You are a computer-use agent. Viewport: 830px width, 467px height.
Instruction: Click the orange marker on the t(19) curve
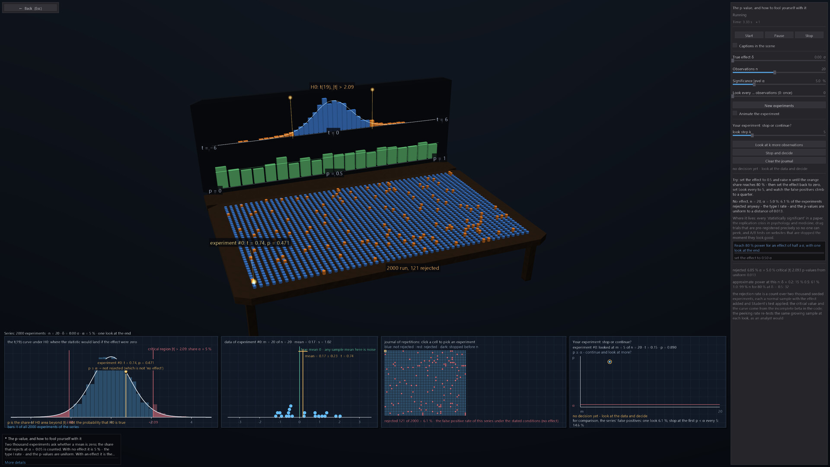pos(126,372)
